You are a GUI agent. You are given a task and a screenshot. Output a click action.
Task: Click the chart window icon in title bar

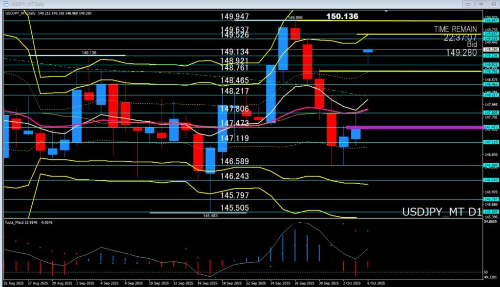tap(4, 4)
